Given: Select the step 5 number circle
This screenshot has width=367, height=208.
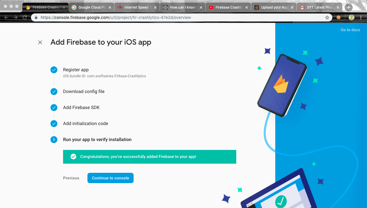Looking at the screenshot, I should (x=54, y=140).
